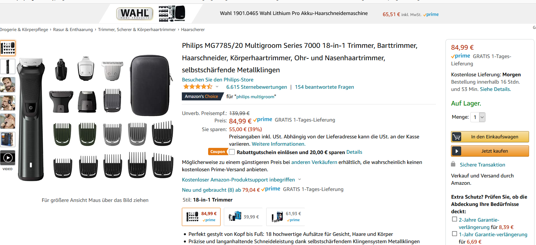
Task: Click the lock icon beside Sichere Transaktion
Action: pyautogui.click(x=453, y=164)
